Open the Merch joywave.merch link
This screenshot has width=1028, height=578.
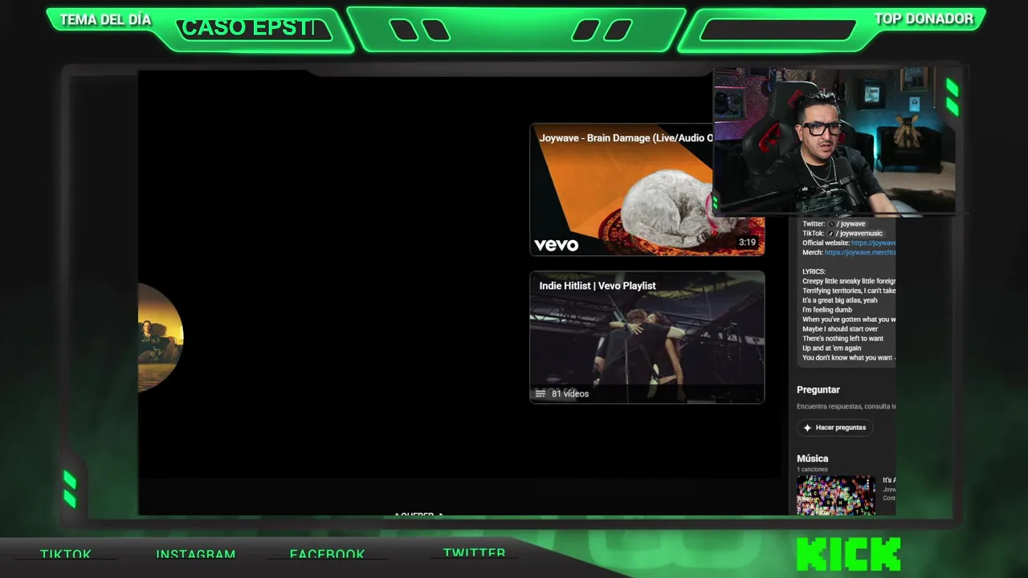[x=860, y=253]
